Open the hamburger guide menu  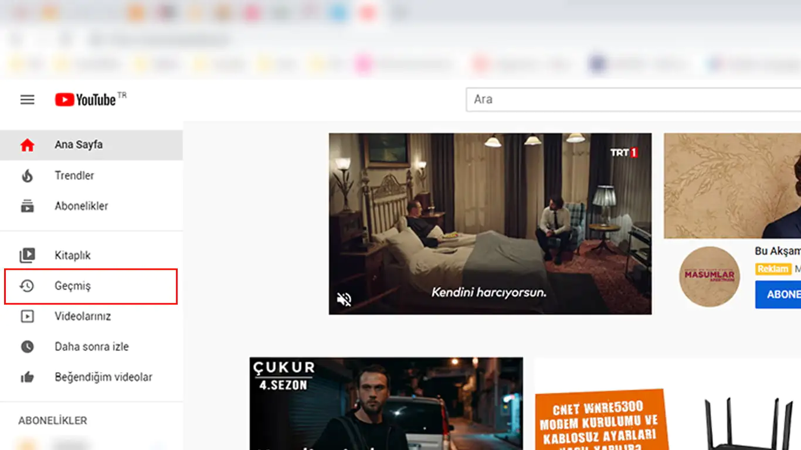click(28, 100)
